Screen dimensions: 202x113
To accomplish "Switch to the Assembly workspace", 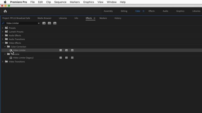I will coord(108,11).
